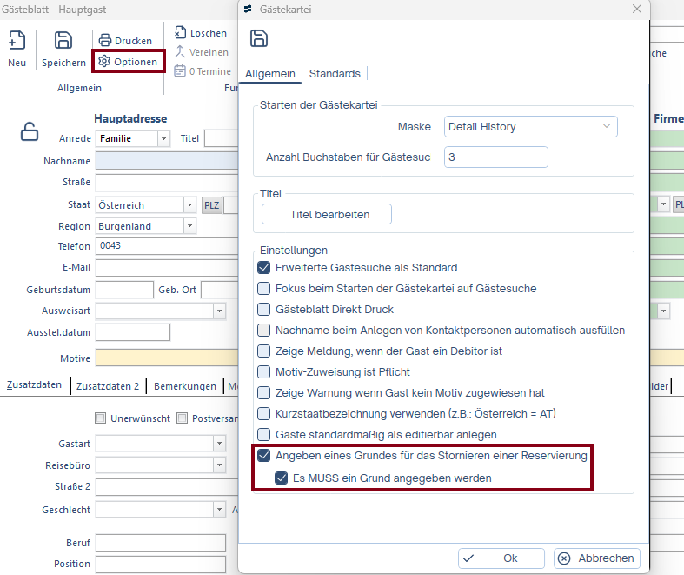684x575 pixels.
Task: Open the Bemerkungen tab
Action: coord(187,386)
